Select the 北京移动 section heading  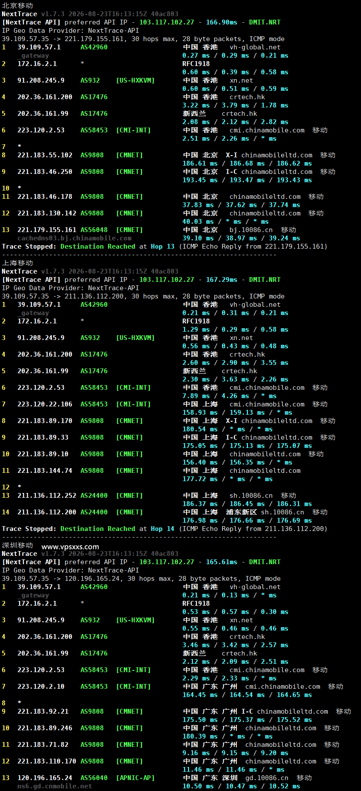coord(17,5)
